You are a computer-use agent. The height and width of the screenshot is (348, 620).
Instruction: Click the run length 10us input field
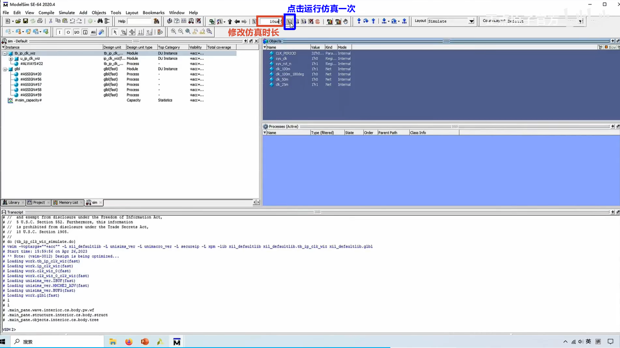point(270,21)
